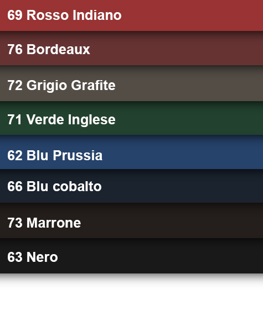Click the number 72 color code

click(15, 85)
